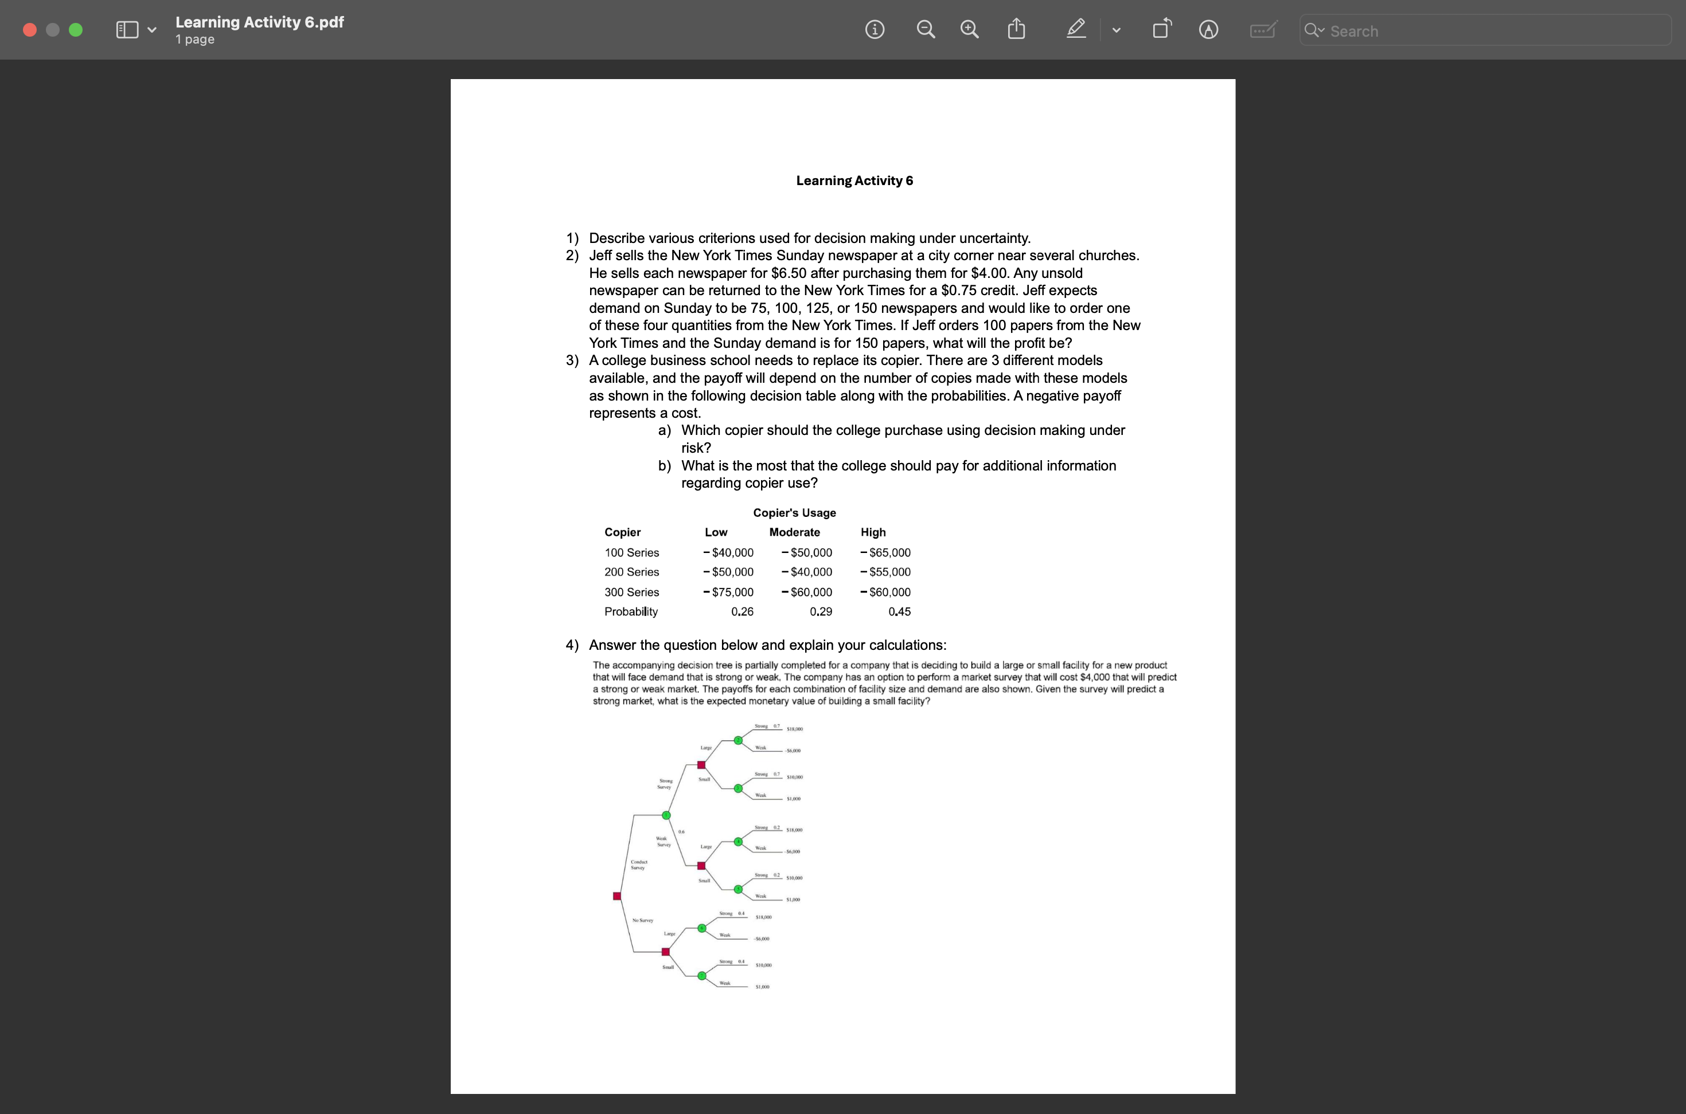Open the document info inspector

[875, 29]
